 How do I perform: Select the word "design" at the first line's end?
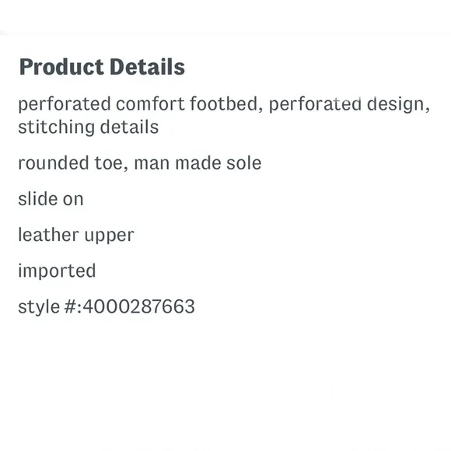(398, 105)
